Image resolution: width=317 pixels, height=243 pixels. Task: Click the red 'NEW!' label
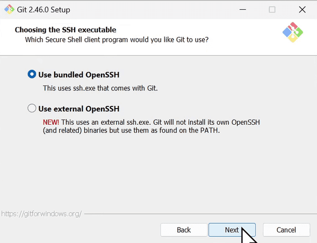[51, 122]
